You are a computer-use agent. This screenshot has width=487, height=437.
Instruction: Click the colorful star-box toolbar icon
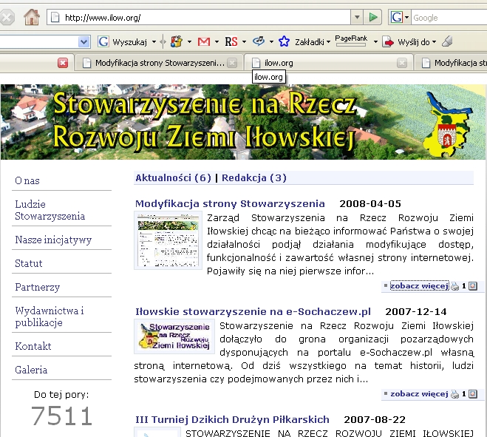(177, 41)
